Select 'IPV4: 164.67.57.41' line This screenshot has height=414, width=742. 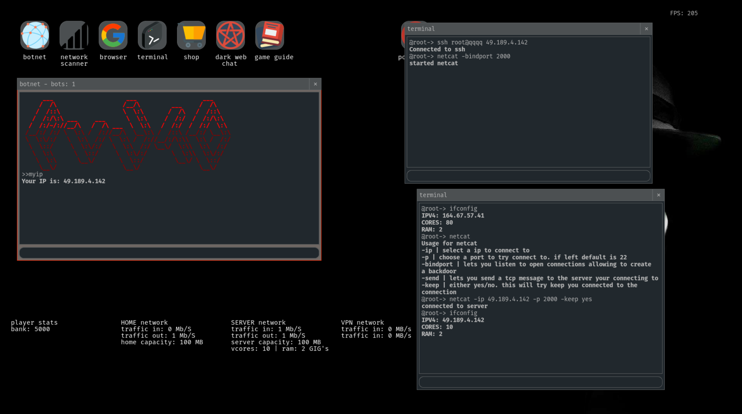(x=453, y=216)
